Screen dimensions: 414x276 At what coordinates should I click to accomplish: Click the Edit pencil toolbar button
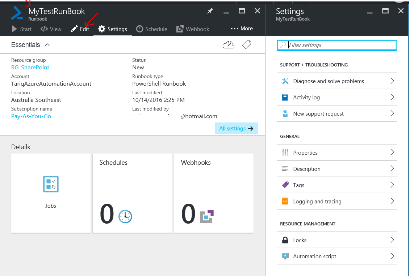click(80, 29)
